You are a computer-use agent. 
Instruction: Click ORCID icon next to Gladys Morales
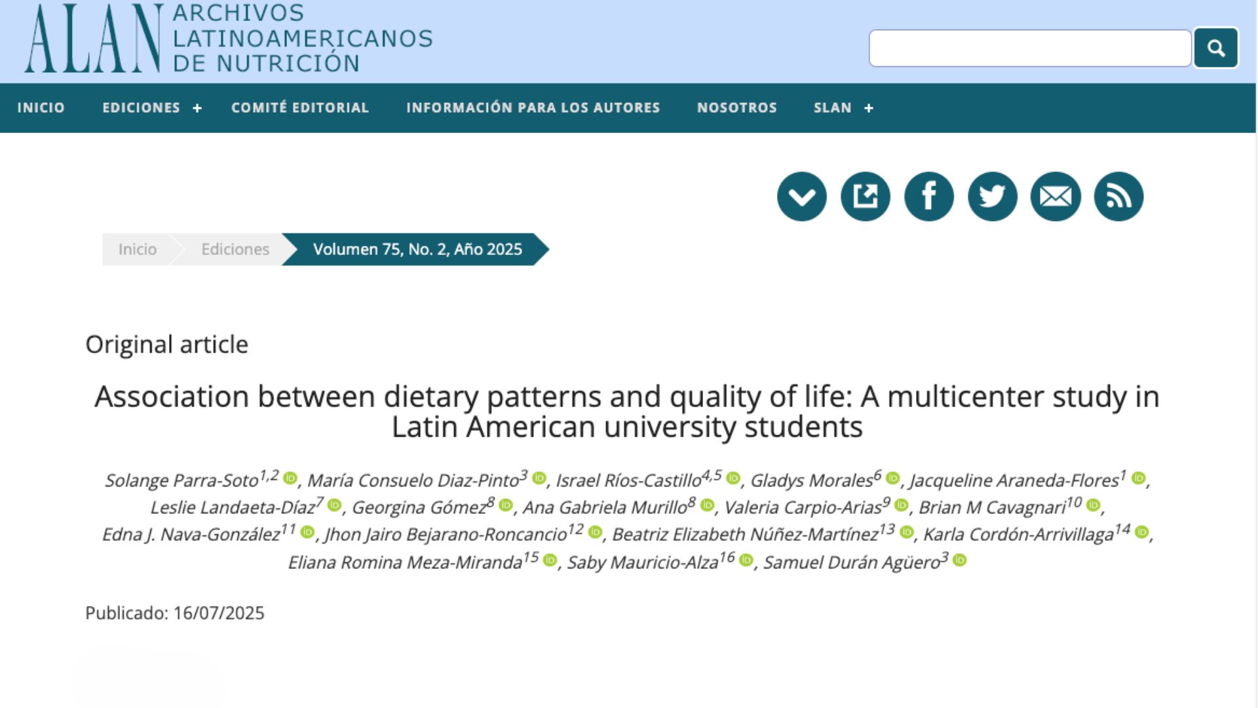892,479
